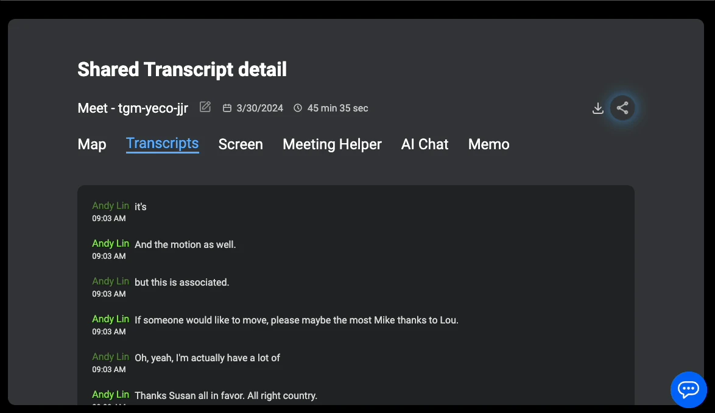This screenshot has height=413, width=715.
Task: Open the blue chat support bubble
Action: pyautogui.click(x=688, y=389)
